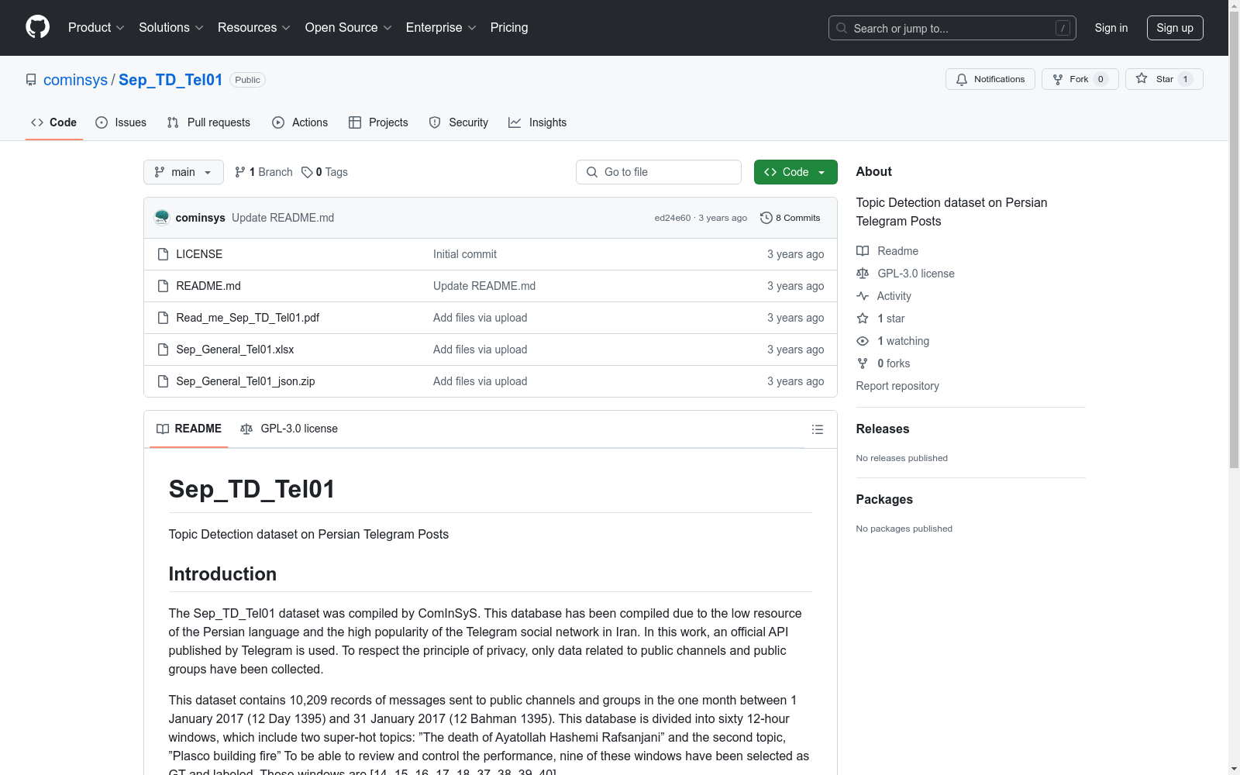Viewport: 1240px width, 775px height.
Task: Open the GitHub homepage logo
Action: pyautogui.click(x=37, y=27)
